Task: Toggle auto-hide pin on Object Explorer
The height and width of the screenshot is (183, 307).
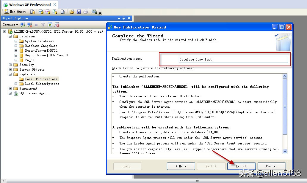Action: 124,18
